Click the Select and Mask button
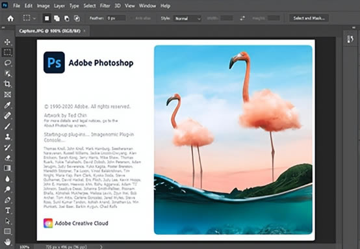The image size is (360, 249). point(309,18)
